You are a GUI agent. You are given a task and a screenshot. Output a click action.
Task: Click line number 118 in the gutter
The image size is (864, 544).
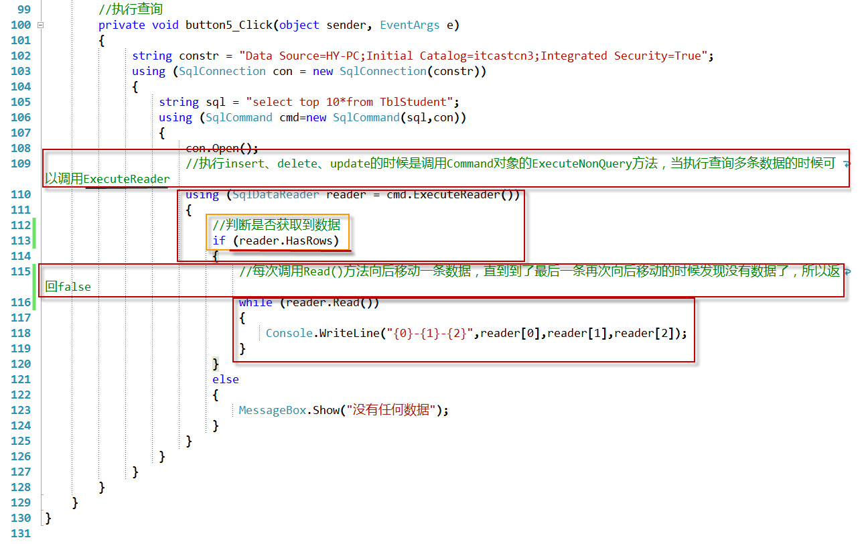(21, 333)
